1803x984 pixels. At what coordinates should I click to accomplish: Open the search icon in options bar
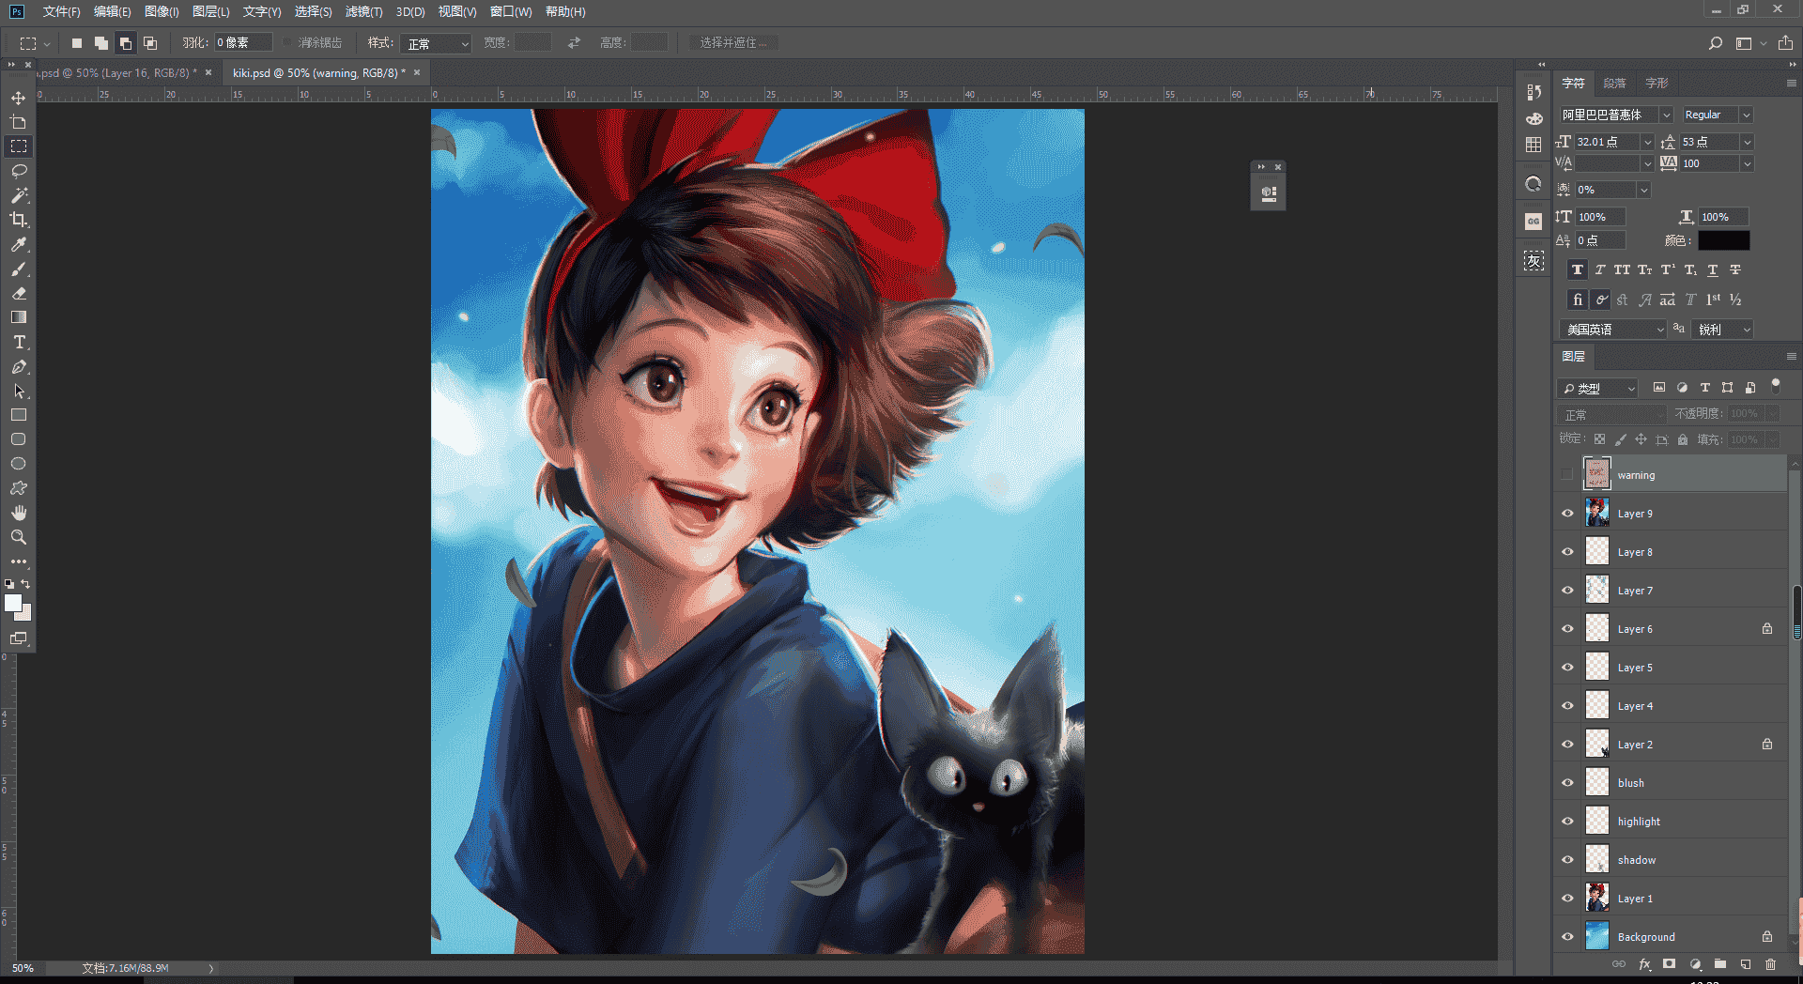pos(1716,43)
